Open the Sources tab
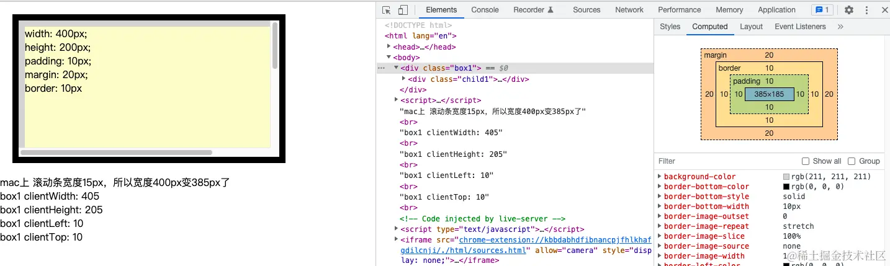The image size is (890, 266). pyautogui.click(x=587, y=10)
